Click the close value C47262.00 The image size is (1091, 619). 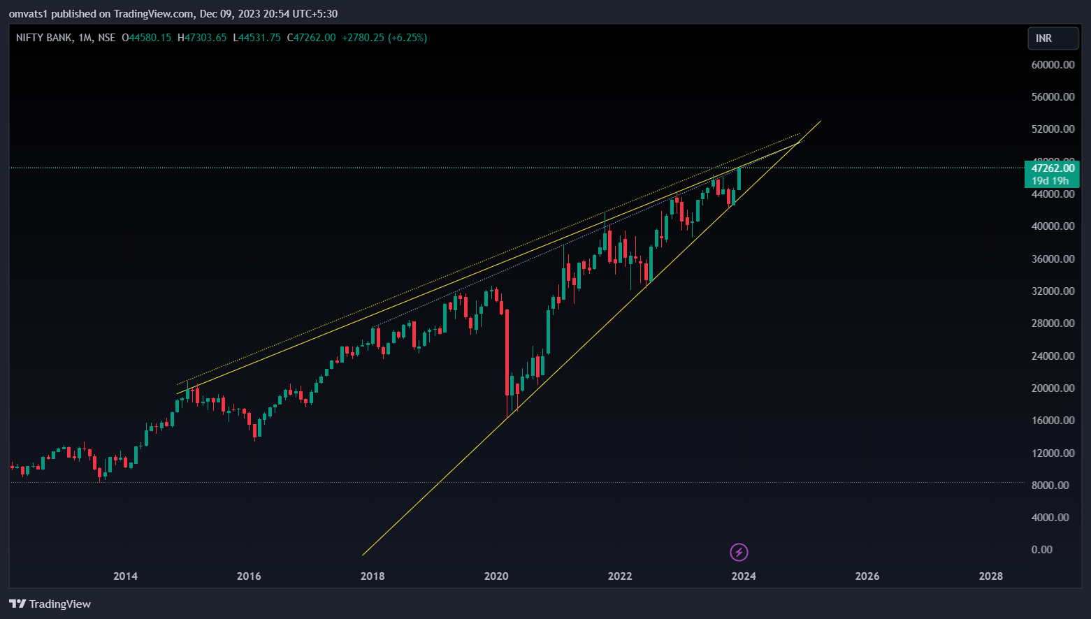[312, 38]
